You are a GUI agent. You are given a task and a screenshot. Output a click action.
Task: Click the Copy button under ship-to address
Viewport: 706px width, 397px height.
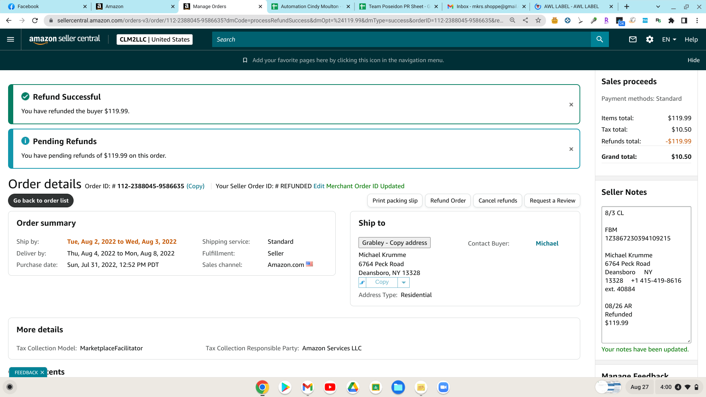[x=382, y=282]
